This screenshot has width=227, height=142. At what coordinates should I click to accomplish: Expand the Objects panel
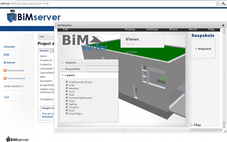(89, 62)
